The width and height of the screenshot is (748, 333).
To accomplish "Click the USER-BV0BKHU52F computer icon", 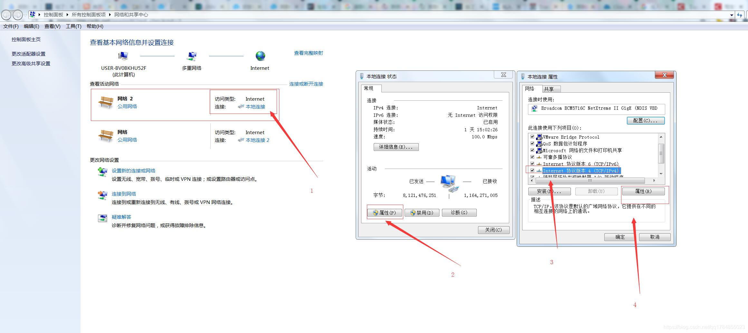I will [123, 56].
